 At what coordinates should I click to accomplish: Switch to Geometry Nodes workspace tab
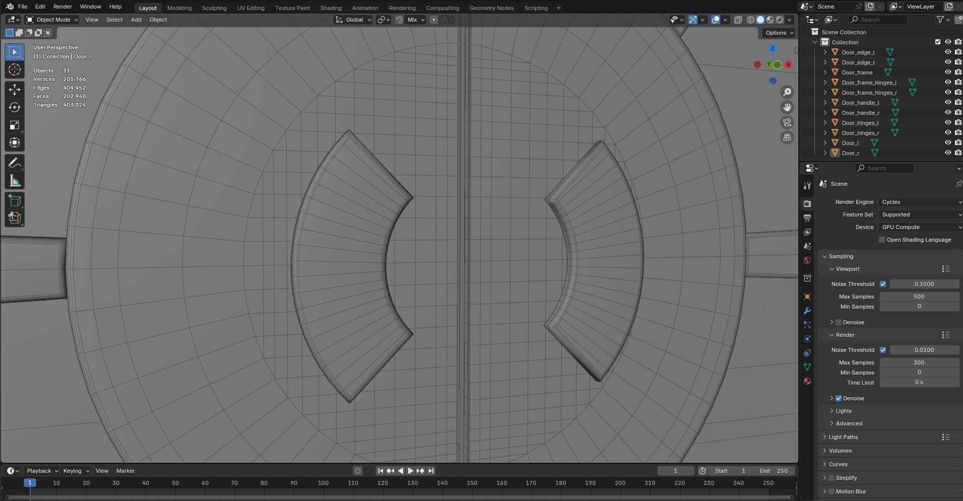click(x=491, y=8)
